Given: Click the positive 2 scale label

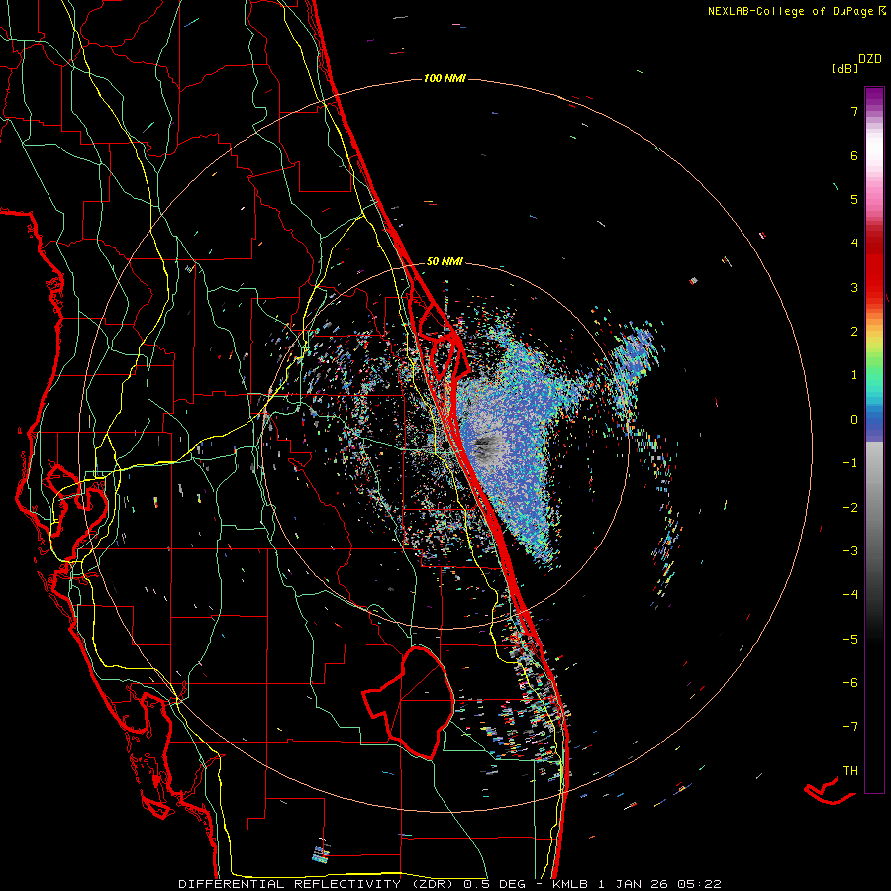Looking at the screenshot, I should (x=854, y=332).
